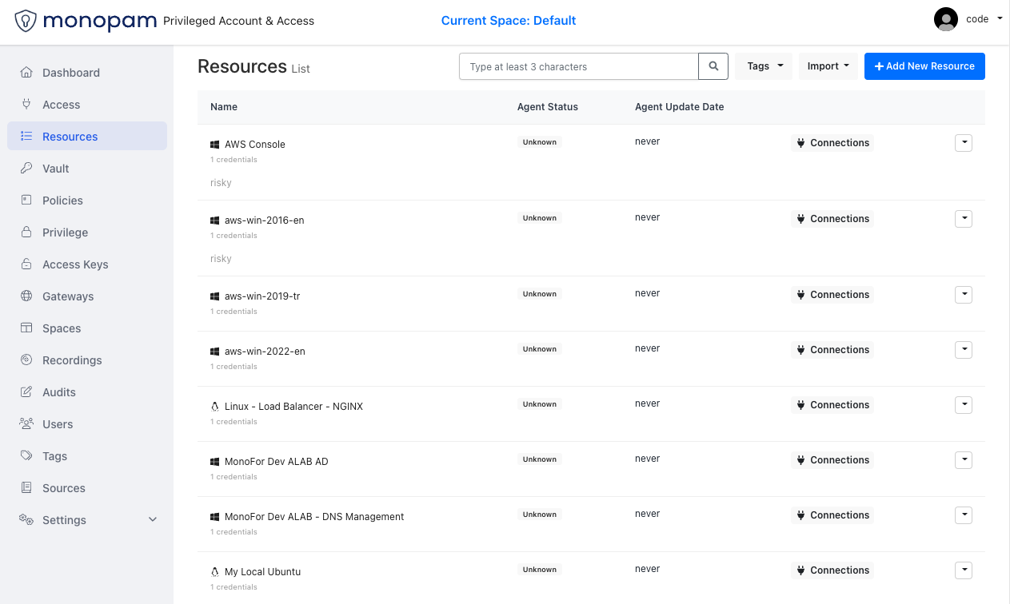Image resolution: width=1010 pixels, height=604 pixels.
Task: Click the Privilege lock icon in sidebar
Action: (26, 232)
